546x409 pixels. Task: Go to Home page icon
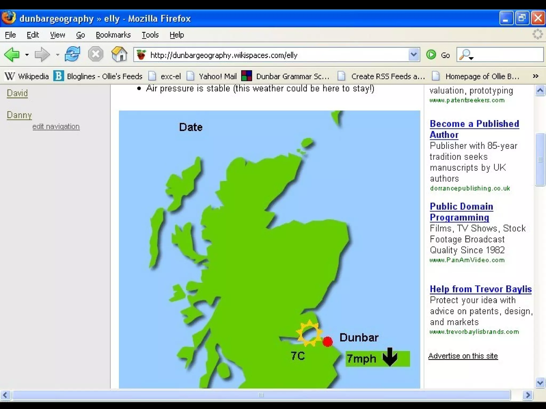119,54
